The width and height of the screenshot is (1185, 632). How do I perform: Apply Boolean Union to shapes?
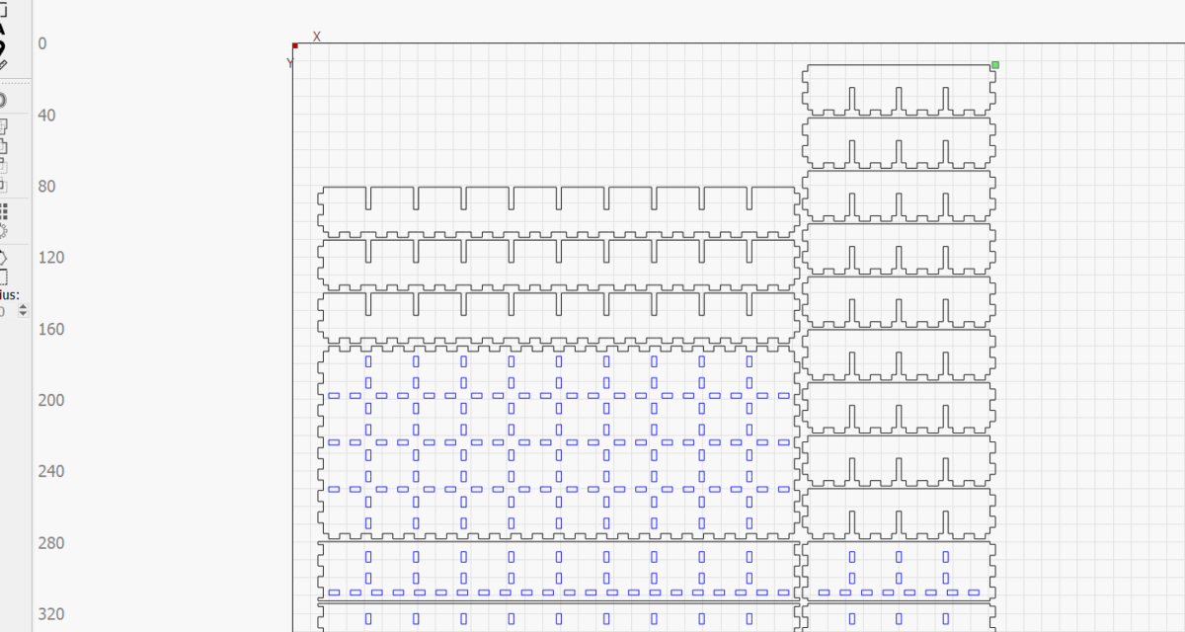[2, 146]
